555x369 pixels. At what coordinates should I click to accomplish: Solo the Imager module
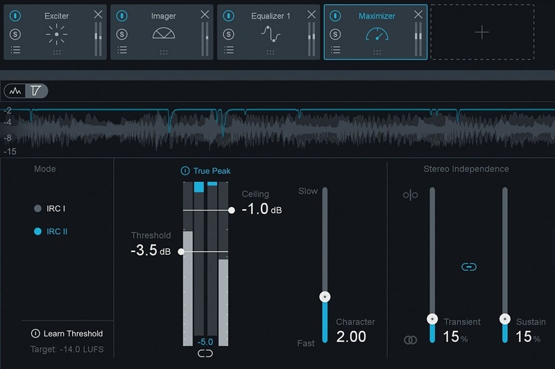point(122,33)
